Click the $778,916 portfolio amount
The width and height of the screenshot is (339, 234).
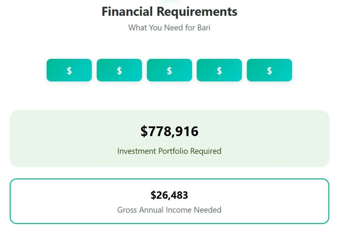[169, 131]
